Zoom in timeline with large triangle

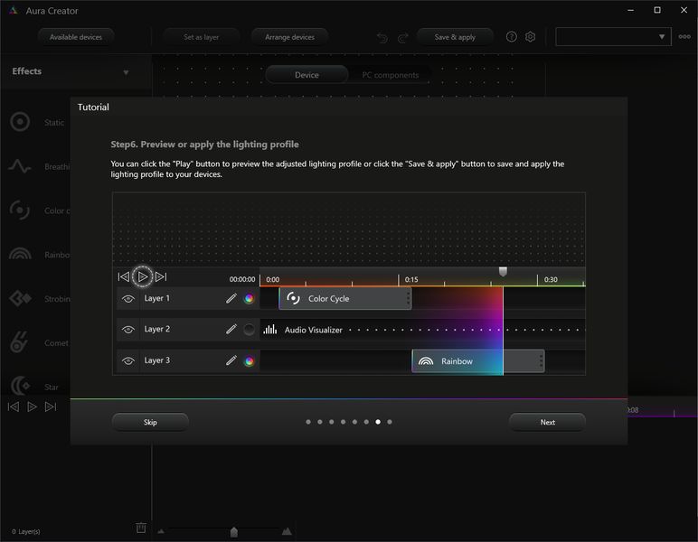pyautogui.click(x=287, y=531)
